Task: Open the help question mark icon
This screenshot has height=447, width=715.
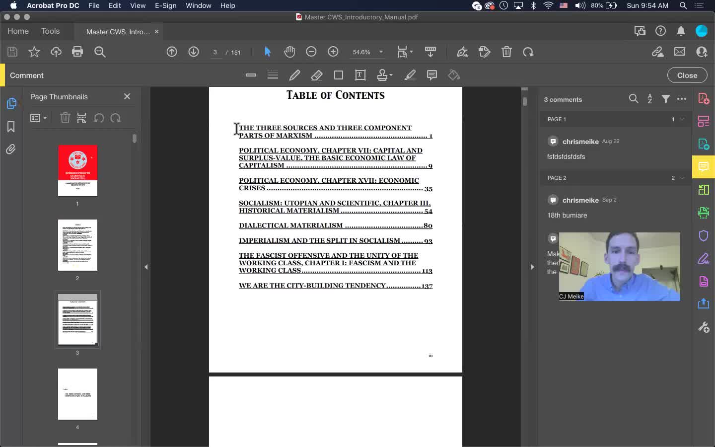Action: point(660,31)
